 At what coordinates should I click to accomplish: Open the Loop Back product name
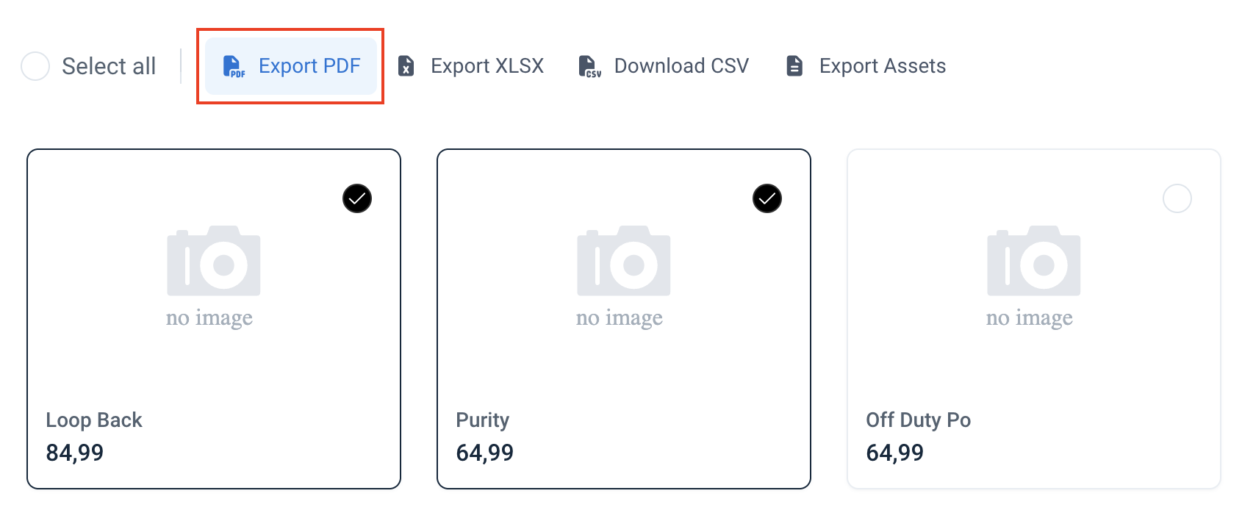94,420
